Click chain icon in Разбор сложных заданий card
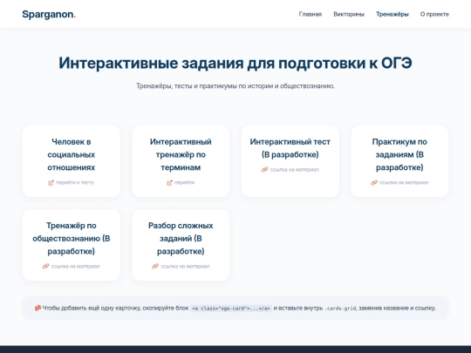This screenshot has height=353, width=471. 155,266
